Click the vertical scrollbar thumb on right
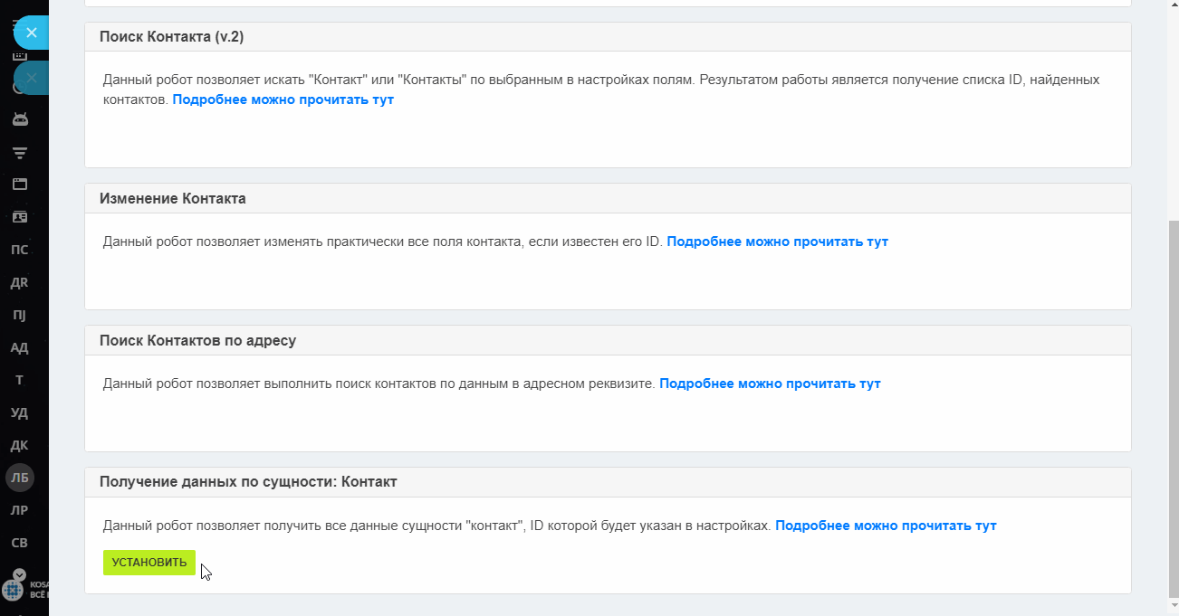 pos(1174,409)
